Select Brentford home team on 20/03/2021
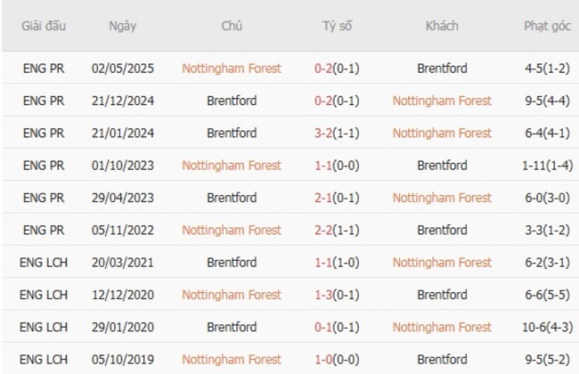 (232, 263)
